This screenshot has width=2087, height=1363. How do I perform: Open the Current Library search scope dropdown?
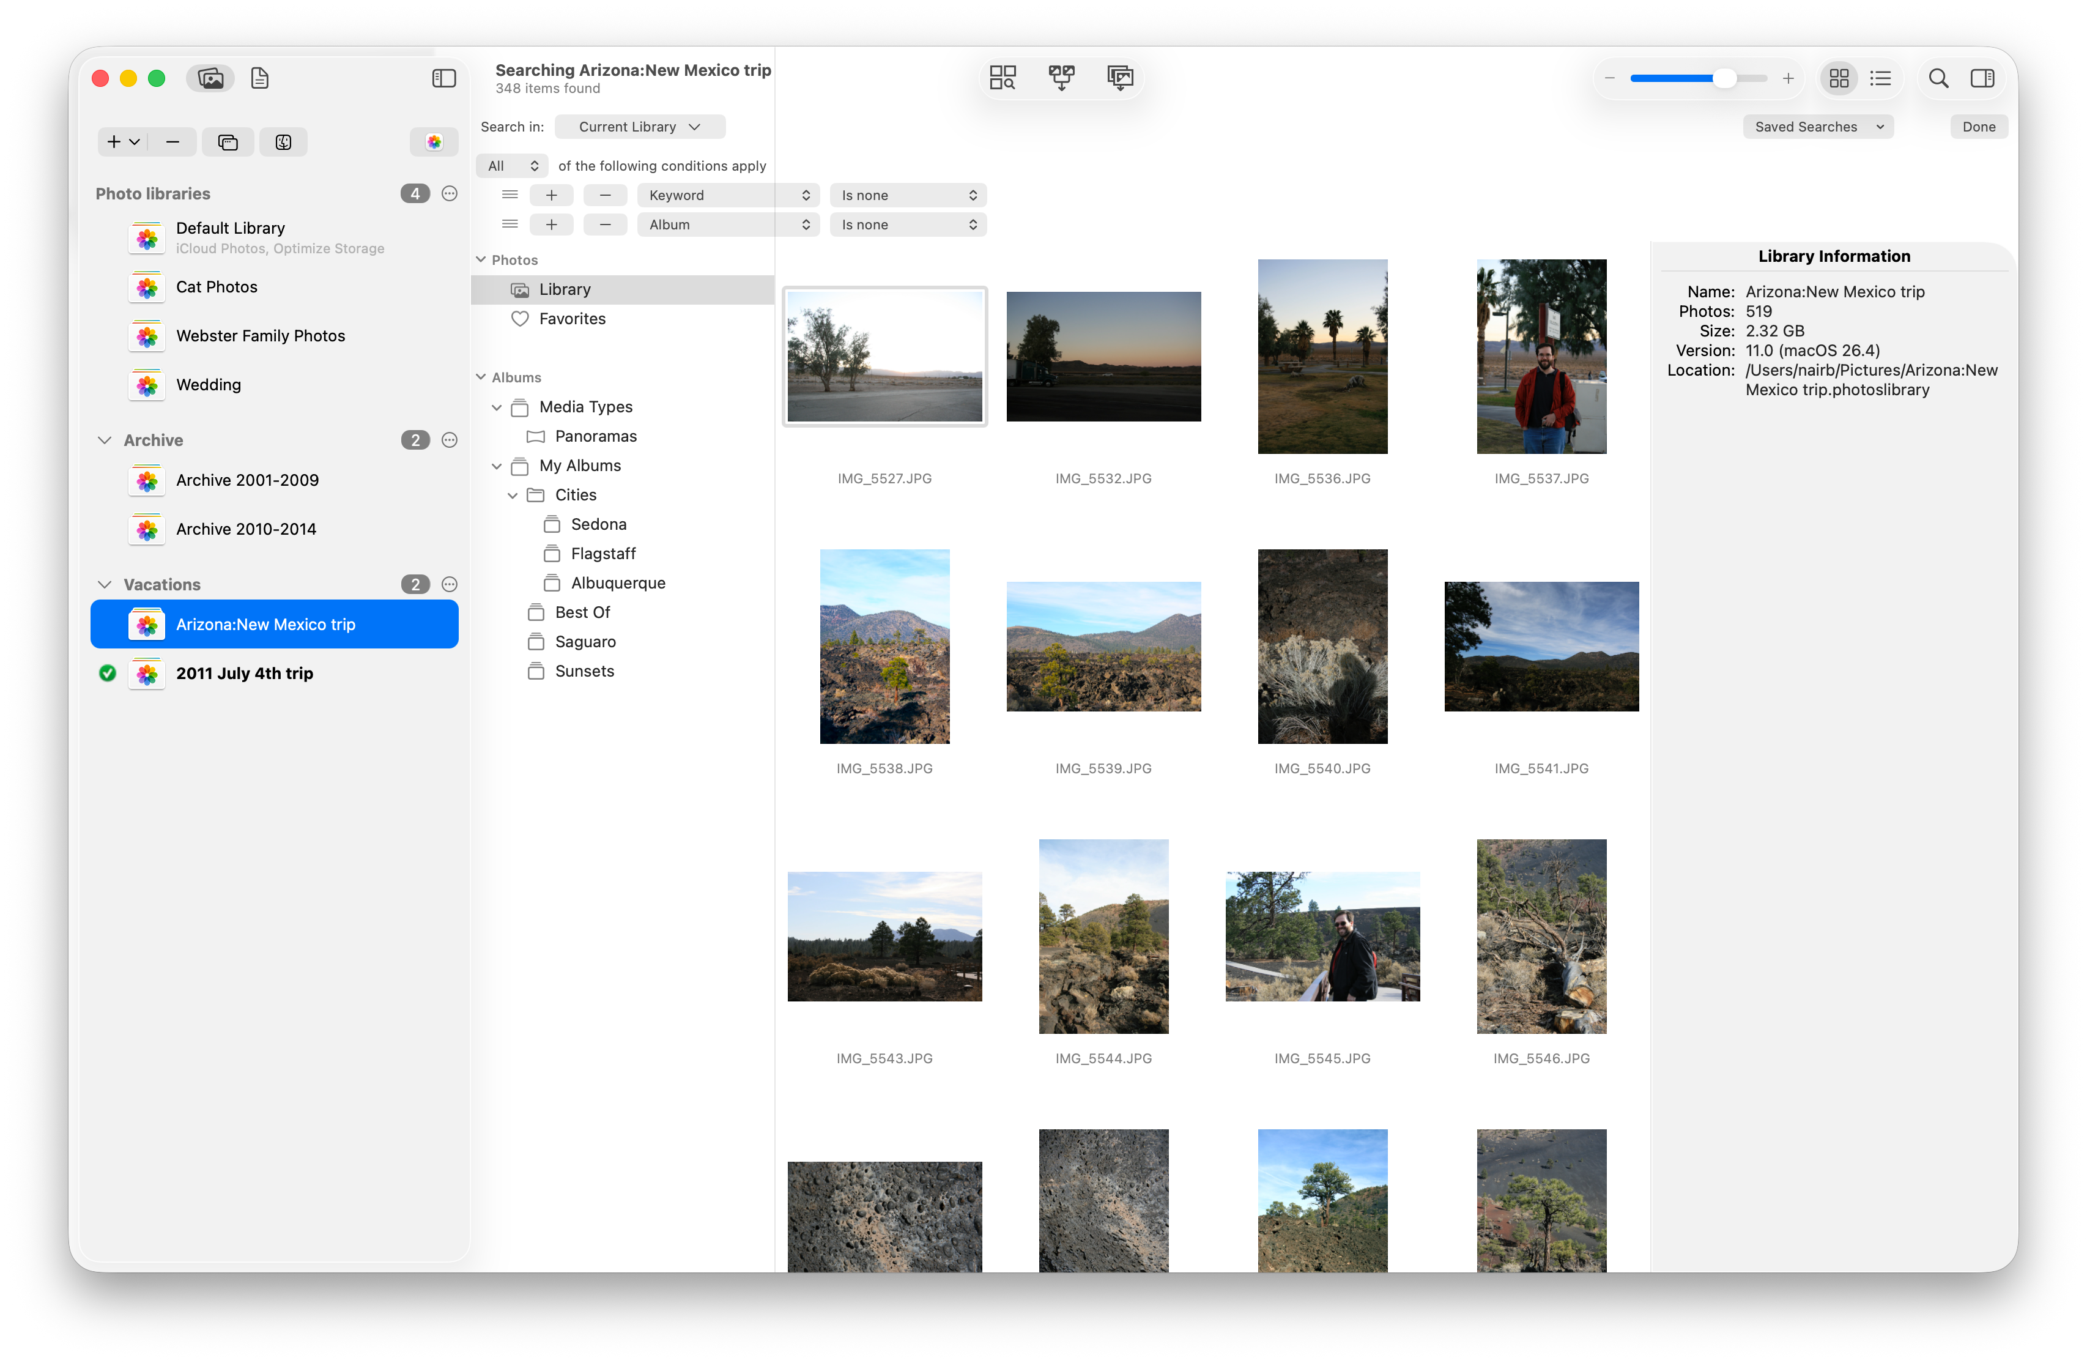coord(639,127)
